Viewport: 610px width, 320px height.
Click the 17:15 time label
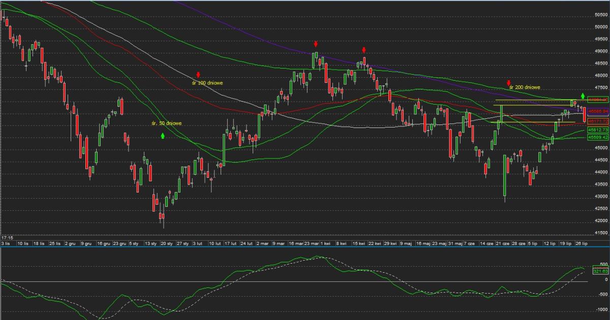point(7,237)
